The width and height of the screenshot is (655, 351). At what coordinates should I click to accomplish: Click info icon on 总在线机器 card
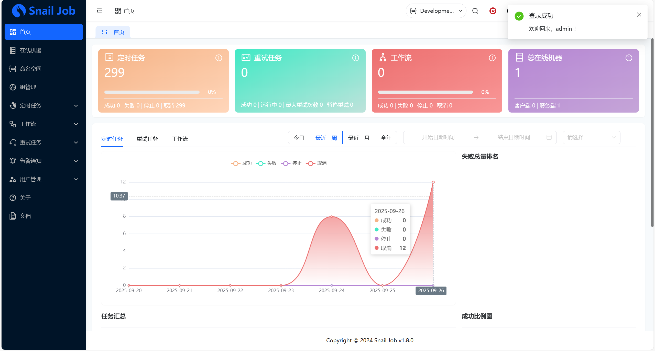click(x=629, y=58)
